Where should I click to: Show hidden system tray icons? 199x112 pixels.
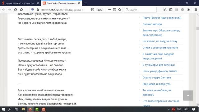[x=169, y=109]
